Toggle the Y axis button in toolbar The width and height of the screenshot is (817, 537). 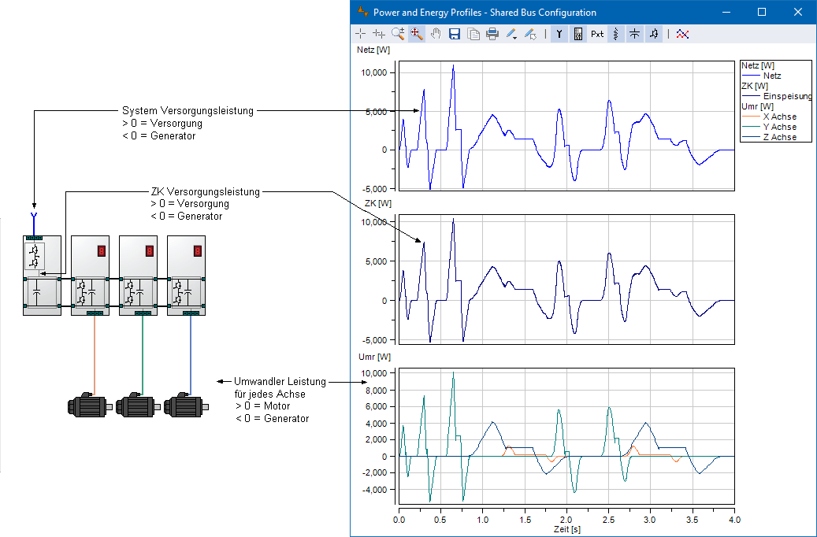click(x=559, y=34)
